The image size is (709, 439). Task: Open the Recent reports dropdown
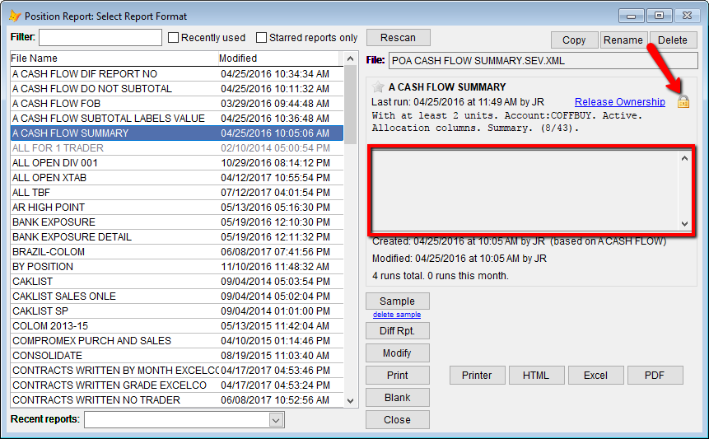(276, 420)
